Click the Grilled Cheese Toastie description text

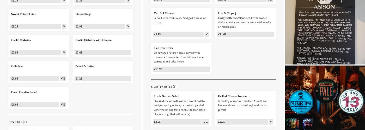click(243, 105)
